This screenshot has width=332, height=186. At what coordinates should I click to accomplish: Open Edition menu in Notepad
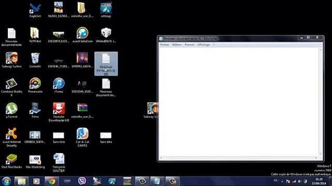point(177,45)
